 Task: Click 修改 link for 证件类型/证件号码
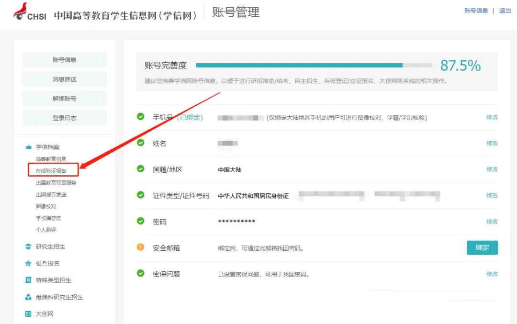coord(492,195)
